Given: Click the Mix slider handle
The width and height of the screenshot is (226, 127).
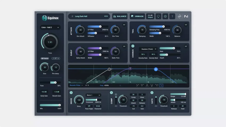Looking at the screenshot, I should [60, 105].
